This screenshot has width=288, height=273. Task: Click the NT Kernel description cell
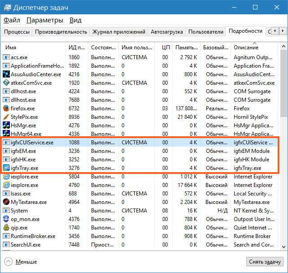pyautogui.click(x=253, y=210)
